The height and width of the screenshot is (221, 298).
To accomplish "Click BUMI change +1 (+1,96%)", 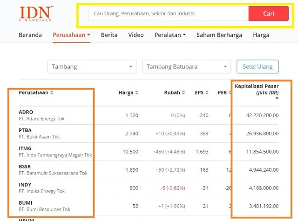I will (172, 206).
